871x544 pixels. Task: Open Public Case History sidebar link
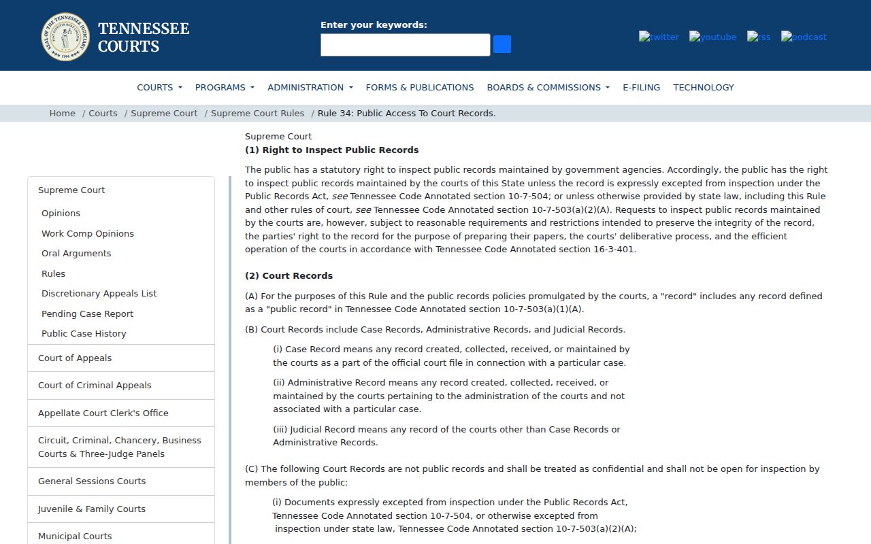(x=84, y=334)
